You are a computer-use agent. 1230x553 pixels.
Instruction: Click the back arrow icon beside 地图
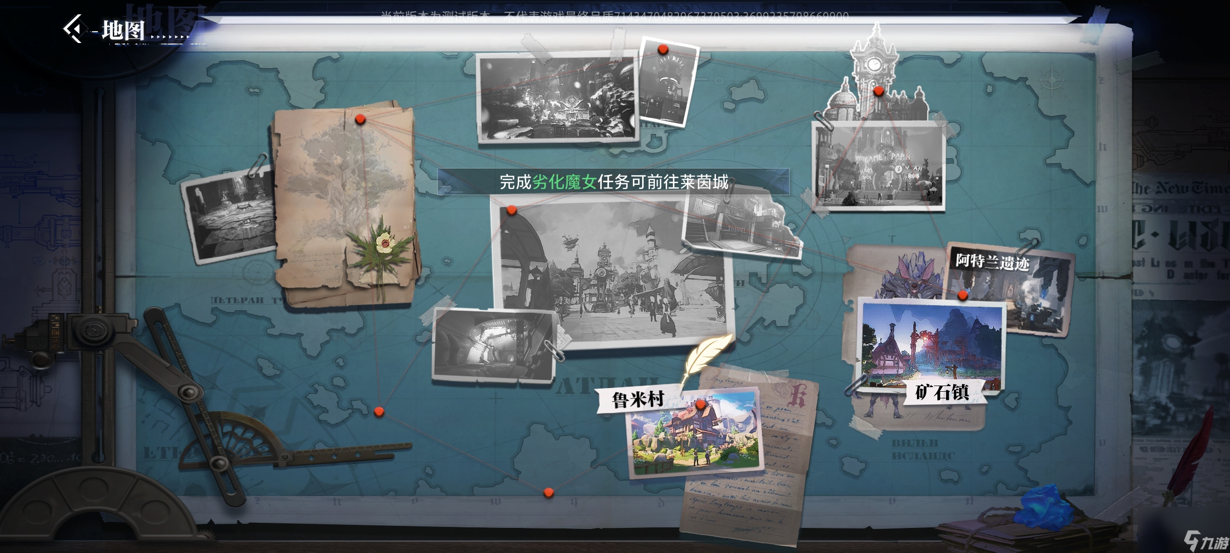[72, 29]
